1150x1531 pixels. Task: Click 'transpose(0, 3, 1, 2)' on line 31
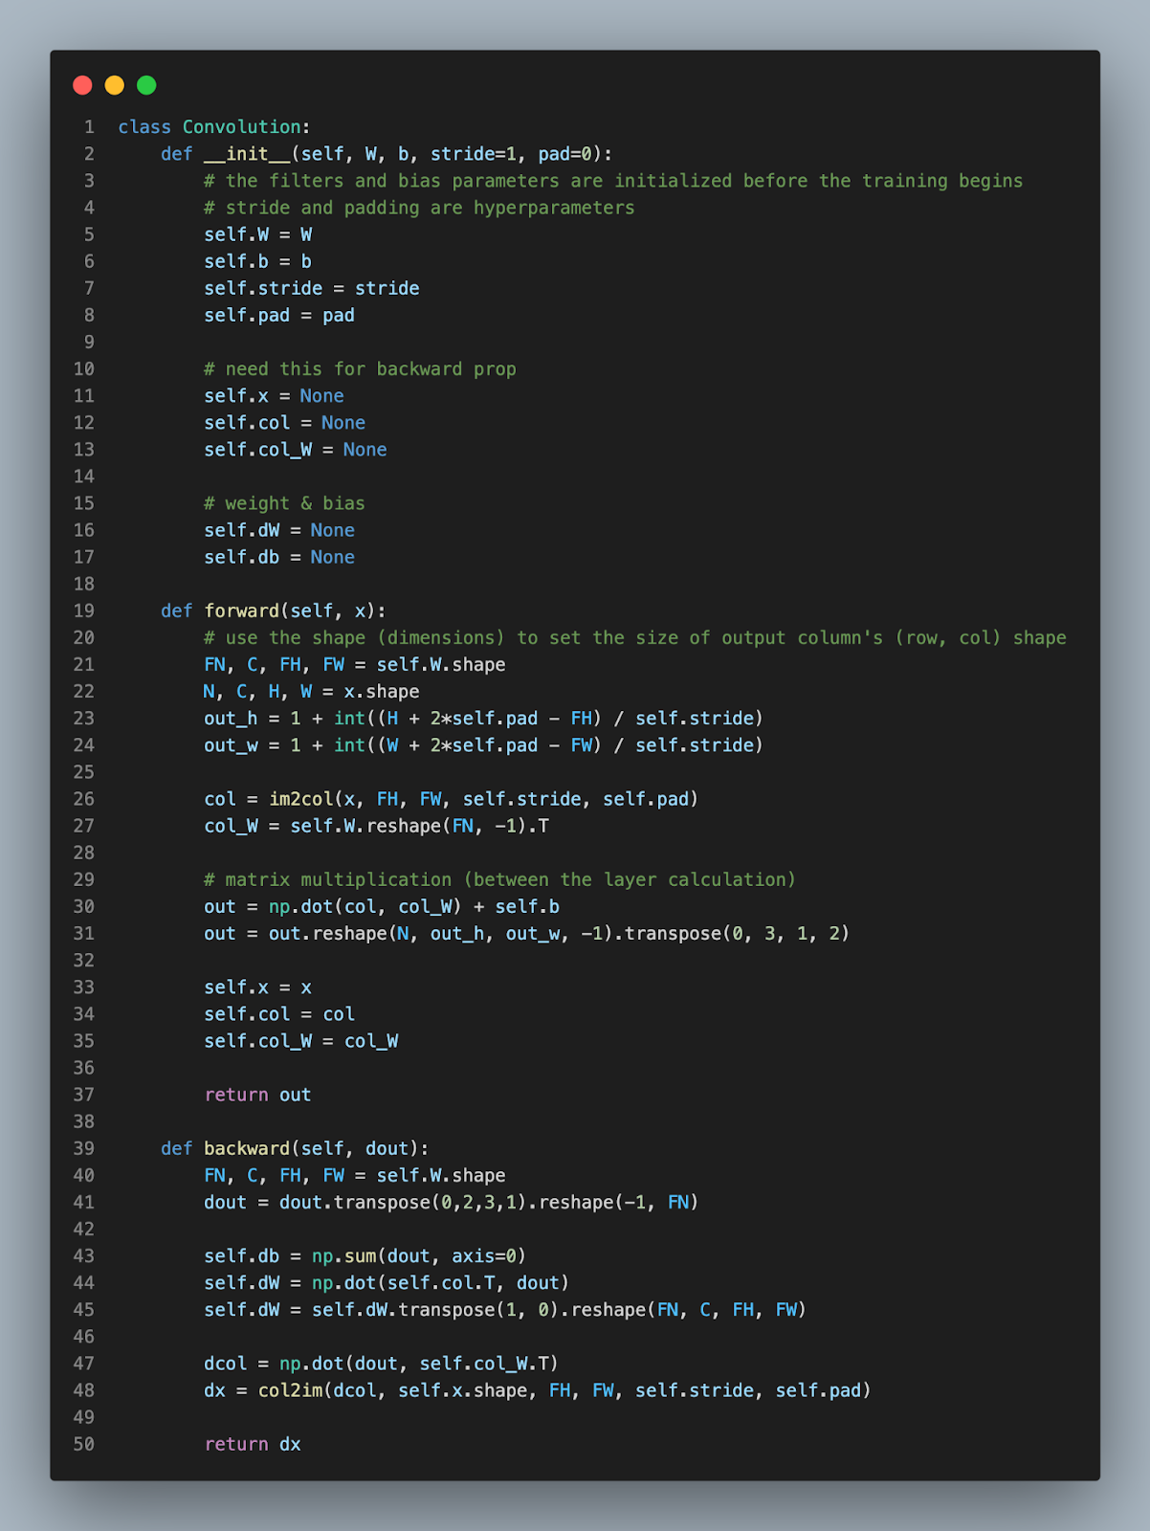[737, 933]
